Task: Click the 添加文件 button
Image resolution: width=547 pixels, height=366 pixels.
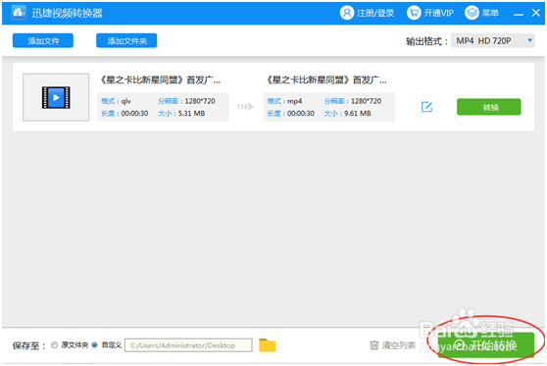Action: click(x=43, y=40)
